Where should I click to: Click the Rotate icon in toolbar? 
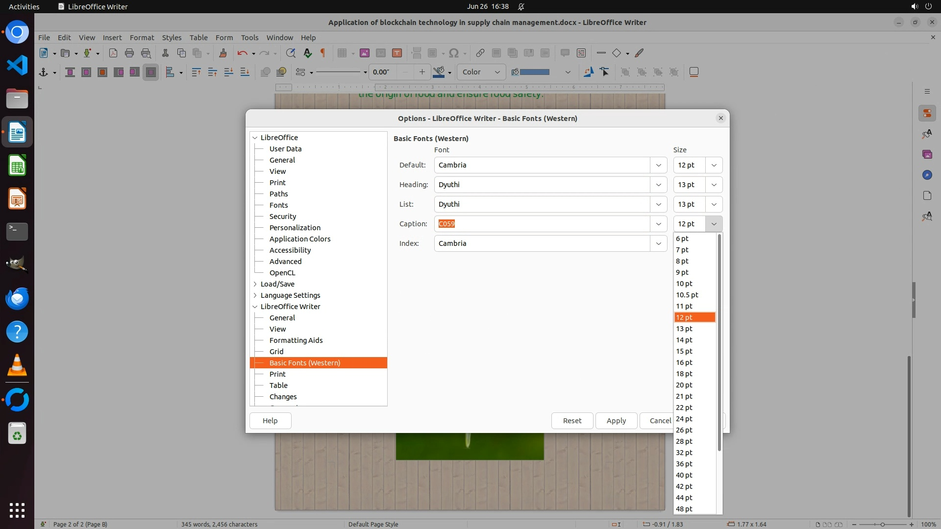589,72
